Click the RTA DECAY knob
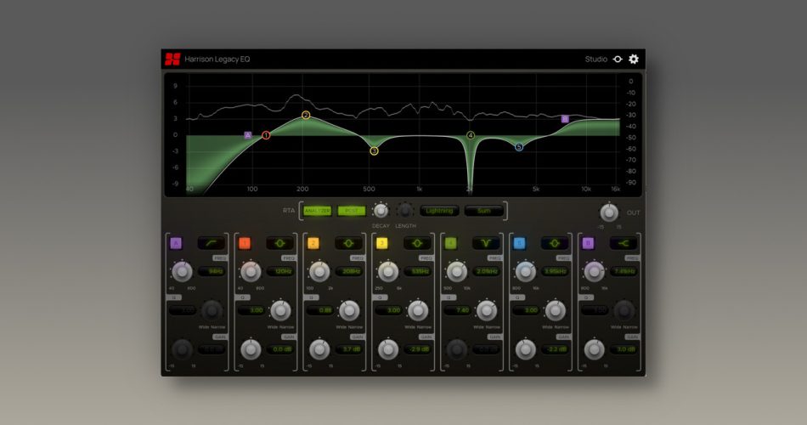Viewport: 807px width, 425px height. (x=381, y=211)
